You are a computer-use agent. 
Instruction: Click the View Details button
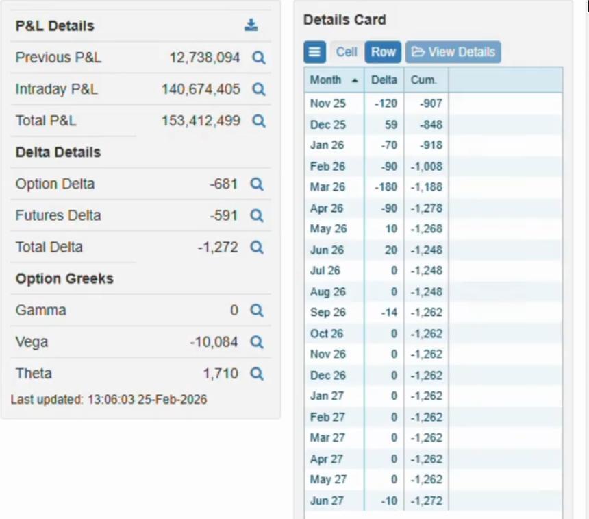(453, 52)
